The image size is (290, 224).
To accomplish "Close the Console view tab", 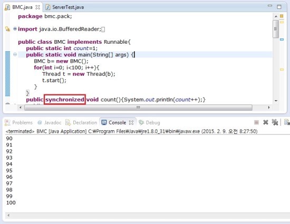I will tap(131, 122).
